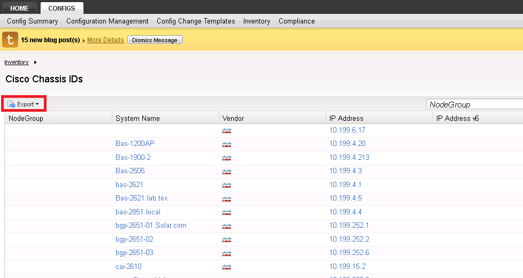The image size is (523, 278).
Task: Open the bas-2851.local system link
Action: [x=138, y=212]
